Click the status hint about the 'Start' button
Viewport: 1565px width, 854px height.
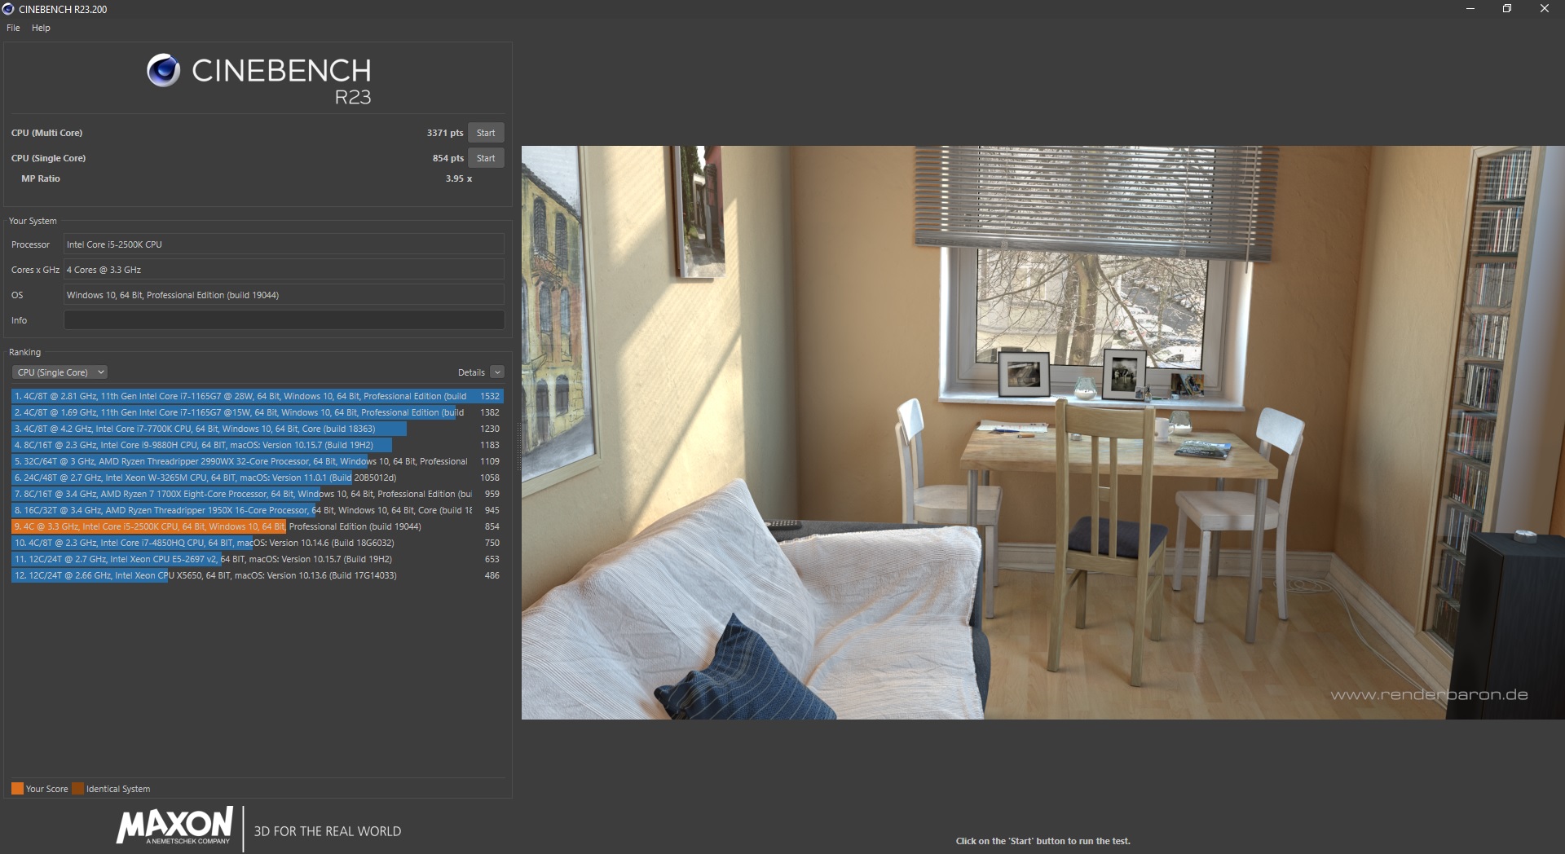click(x=1043, y=841)
